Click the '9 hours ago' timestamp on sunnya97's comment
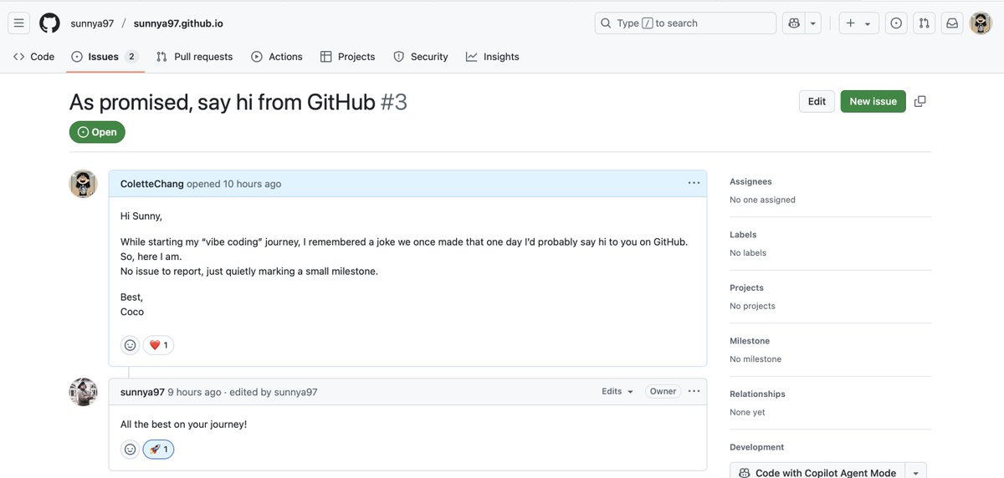1004x478 pixels. click(194, 392)
